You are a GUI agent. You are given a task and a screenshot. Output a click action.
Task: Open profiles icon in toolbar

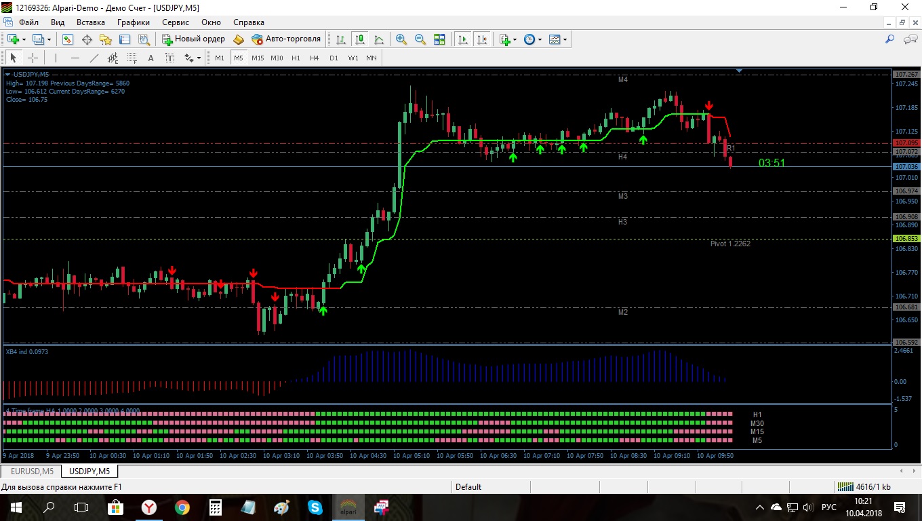[39, 39]
